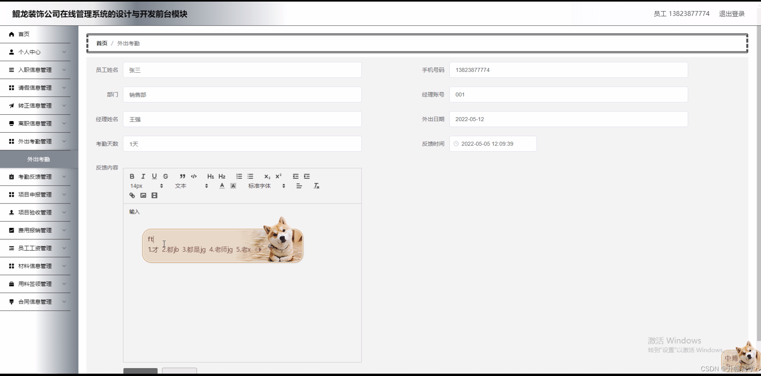Insert a hyperlink in the editor
Screen dimensions: 761x376
(x=132, y=195)
